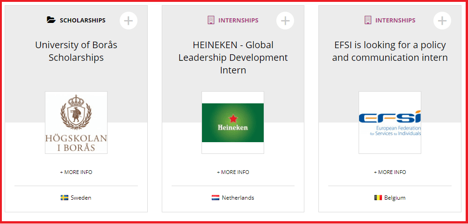Screen dimensions: 468x224
Task: Click the Belgium flag icon
Action: [x=378, y=198]
